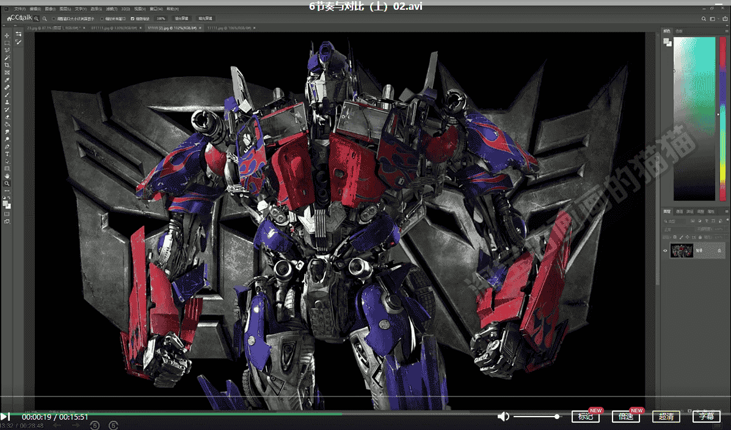
Task: Toggle the resize windows to fit checkbox
Action: click(54, 19)
